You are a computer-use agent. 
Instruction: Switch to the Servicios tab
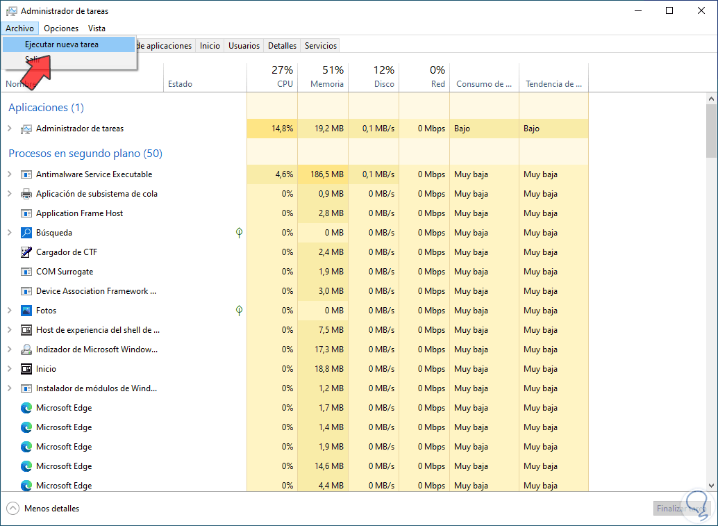coord(321,46)
